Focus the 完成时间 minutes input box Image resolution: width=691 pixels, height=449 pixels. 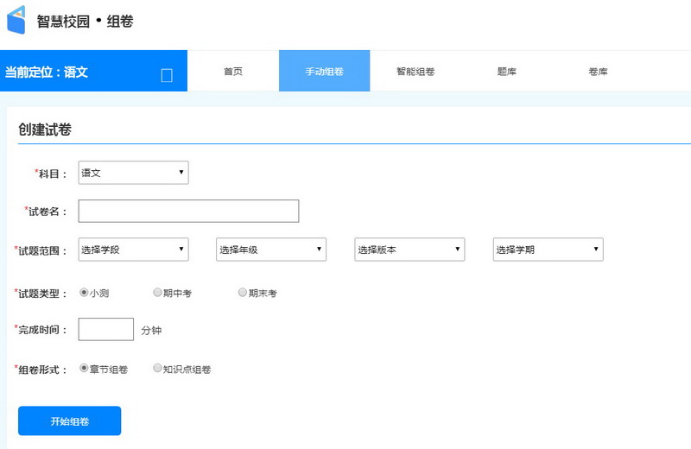pyautogui.click(x=105, y=329)
